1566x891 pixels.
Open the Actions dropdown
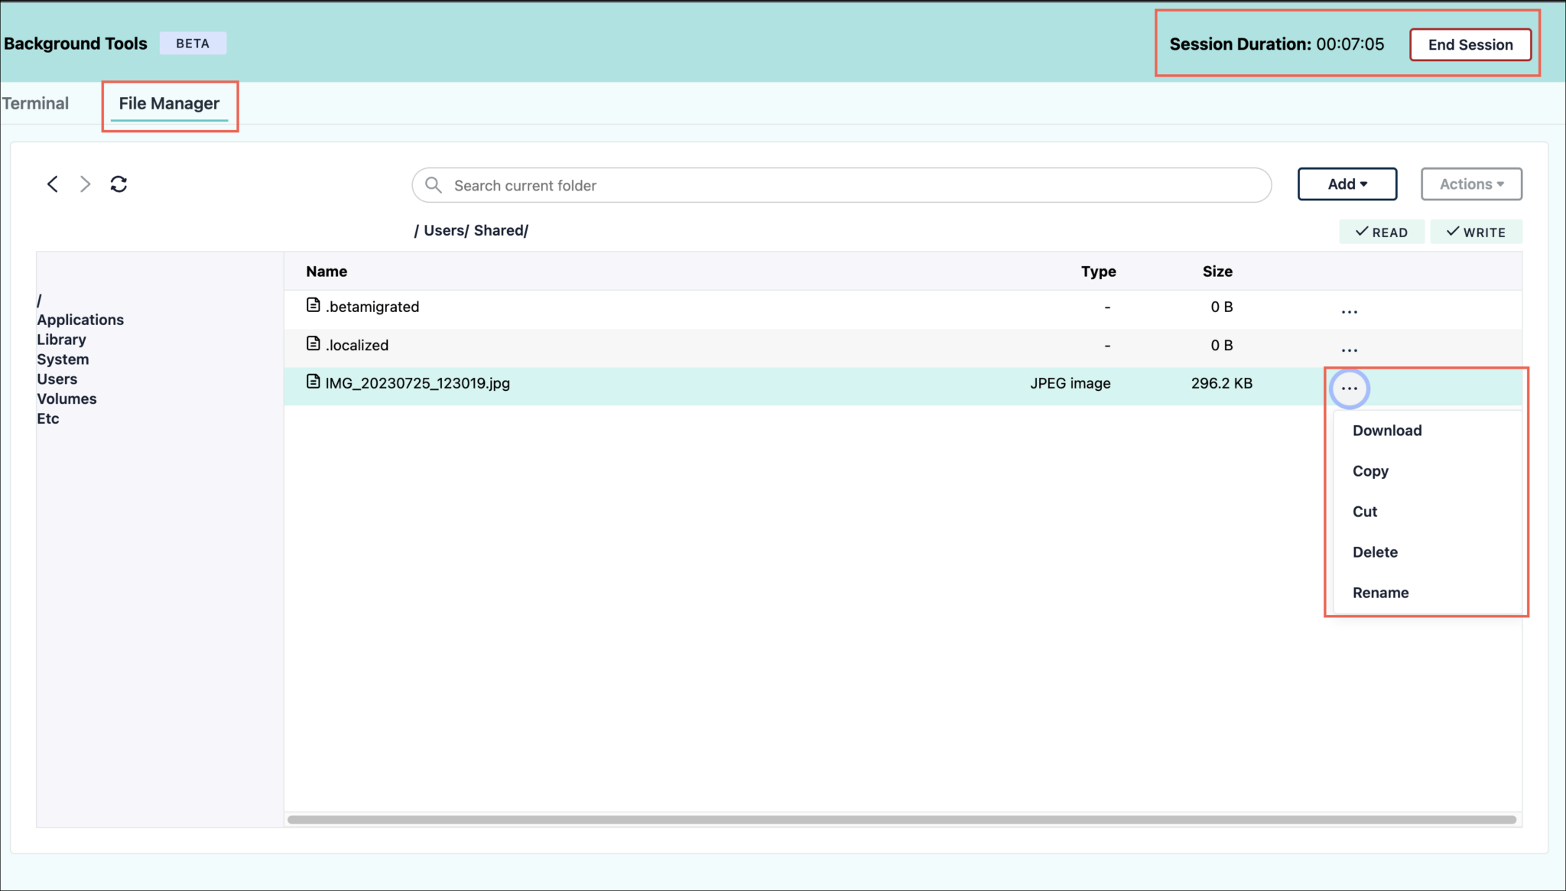tap(1470, 184)
